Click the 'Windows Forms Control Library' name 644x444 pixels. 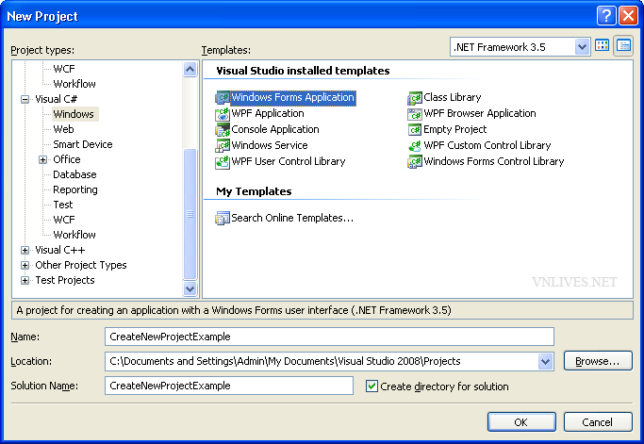tap(494, 161)
